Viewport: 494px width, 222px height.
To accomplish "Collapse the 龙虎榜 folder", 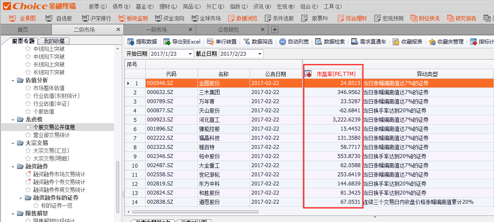I will (x=13, y=120).
